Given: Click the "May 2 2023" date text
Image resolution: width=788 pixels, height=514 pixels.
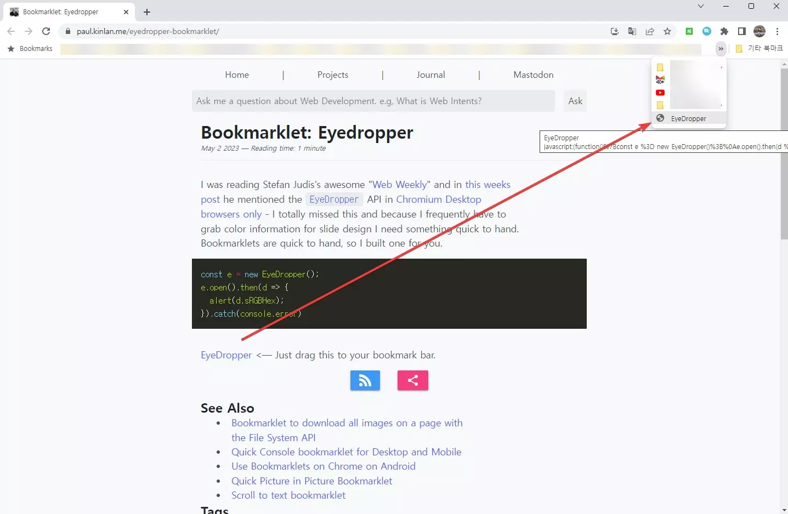Looking at the screenshot, I should click(220, 149).
